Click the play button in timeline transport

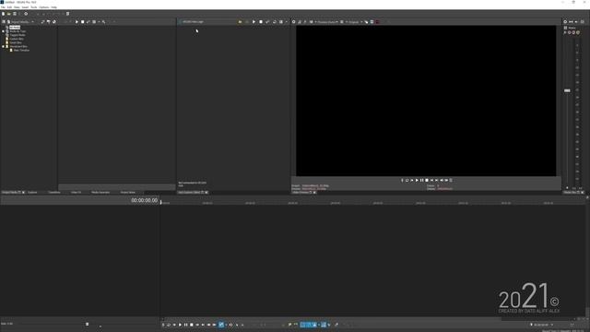pyautogui.click(x=180, y=325)
